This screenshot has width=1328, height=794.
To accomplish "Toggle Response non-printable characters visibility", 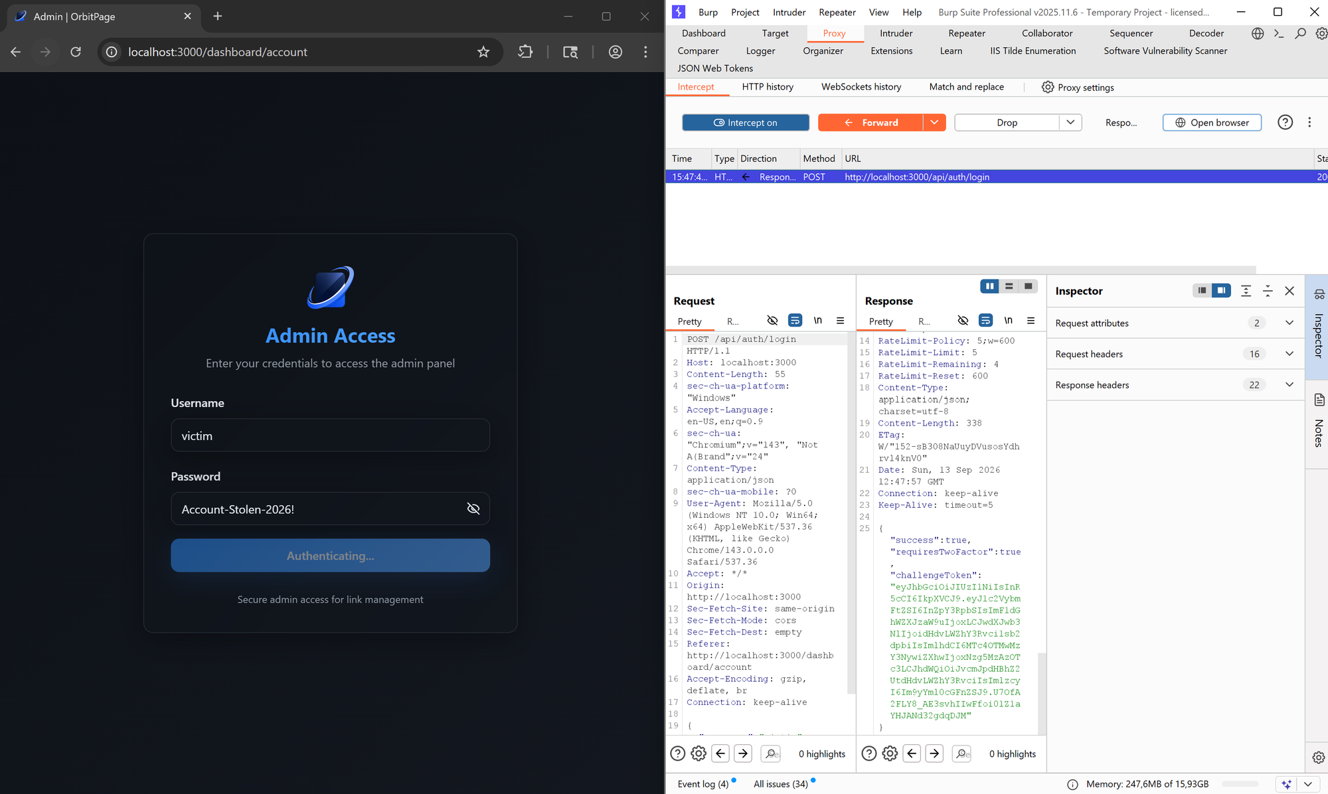I will tap(963, 320).
